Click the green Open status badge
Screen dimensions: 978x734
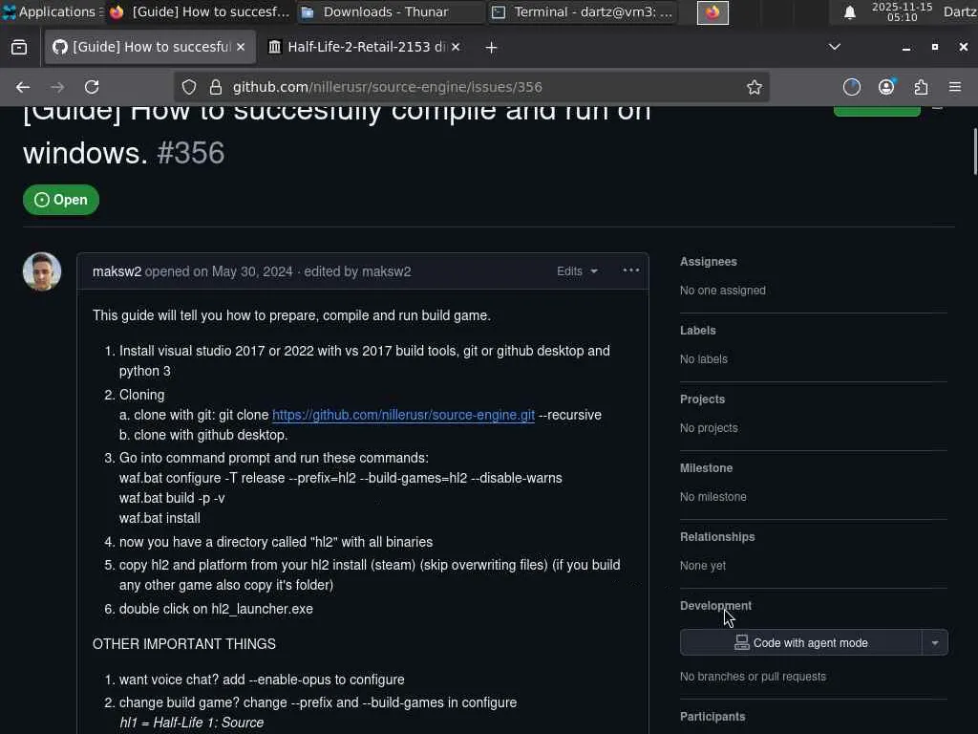coord(61,200)
